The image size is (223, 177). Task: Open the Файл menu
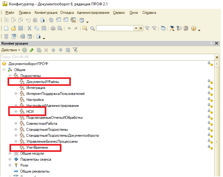[9, 13]
